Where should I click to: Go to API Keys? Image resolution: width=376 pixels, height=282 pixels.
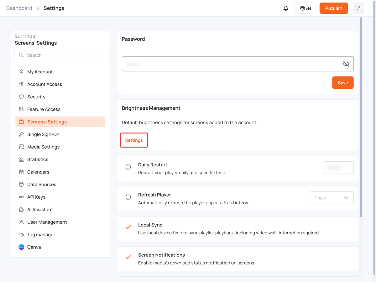[60, 197]
